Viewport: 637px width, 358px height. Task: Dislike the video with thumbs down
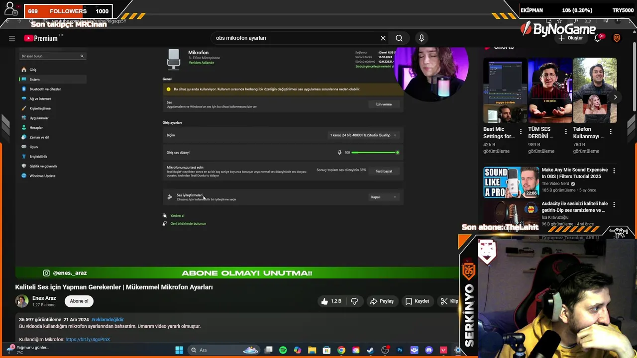point(354,301)
